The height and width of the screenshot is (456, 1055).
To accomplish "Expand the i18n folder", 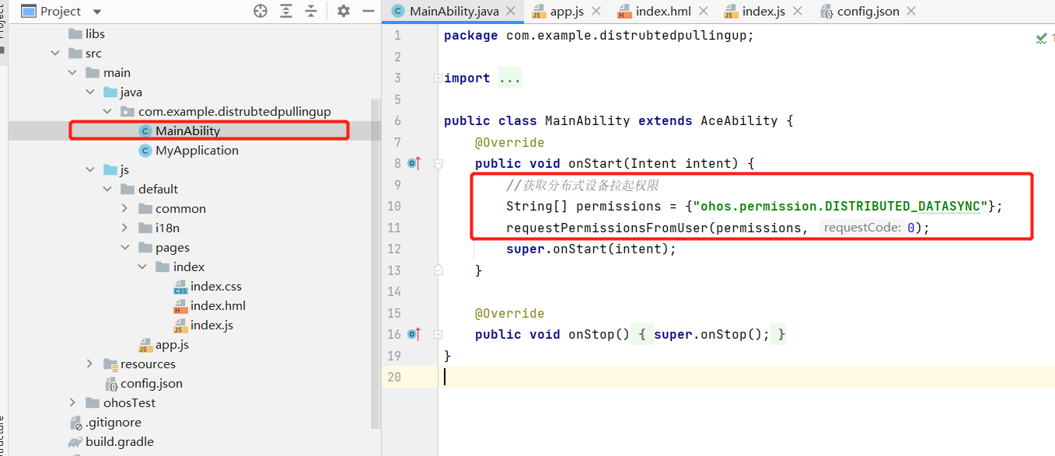I will [125, 228].
